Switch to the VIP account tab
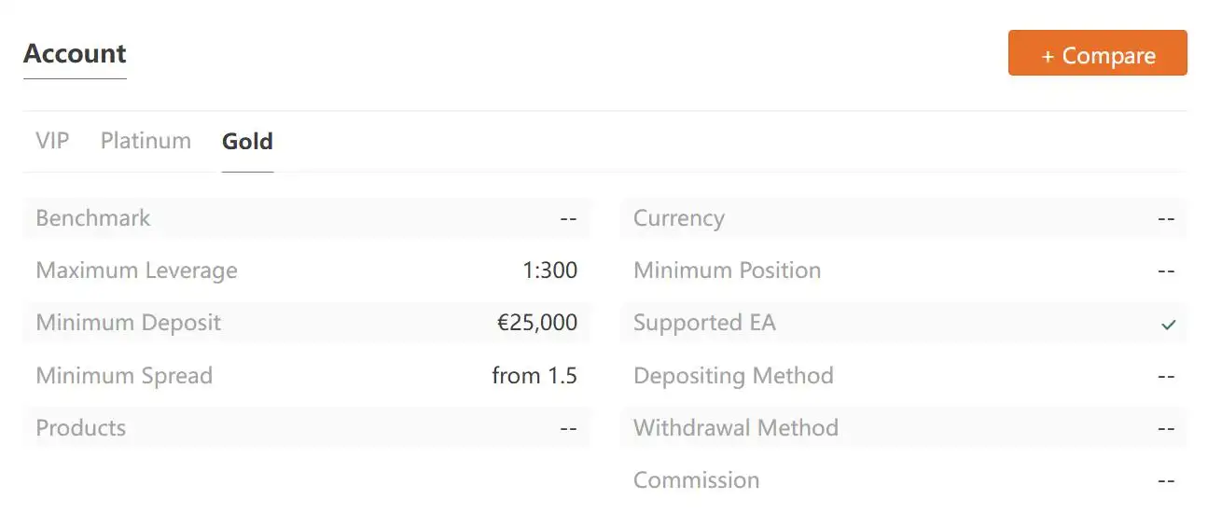 [x=52, y=141]
